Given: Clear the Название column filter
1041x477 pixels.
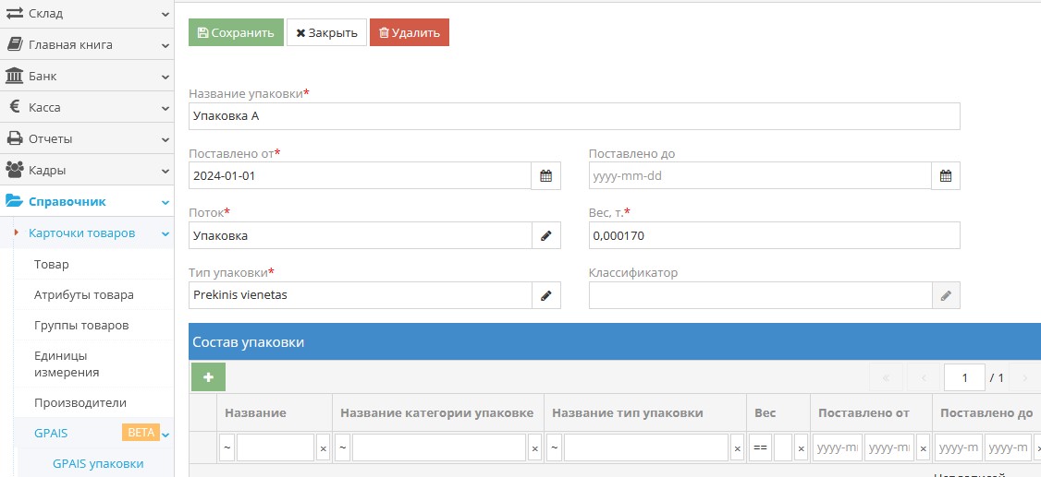Looking at the screenshot, I should tap(323, 448).
